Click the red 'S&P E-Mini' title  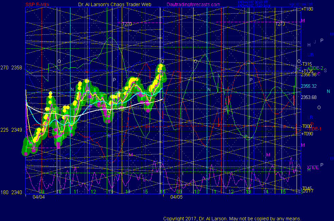(37, 4)
